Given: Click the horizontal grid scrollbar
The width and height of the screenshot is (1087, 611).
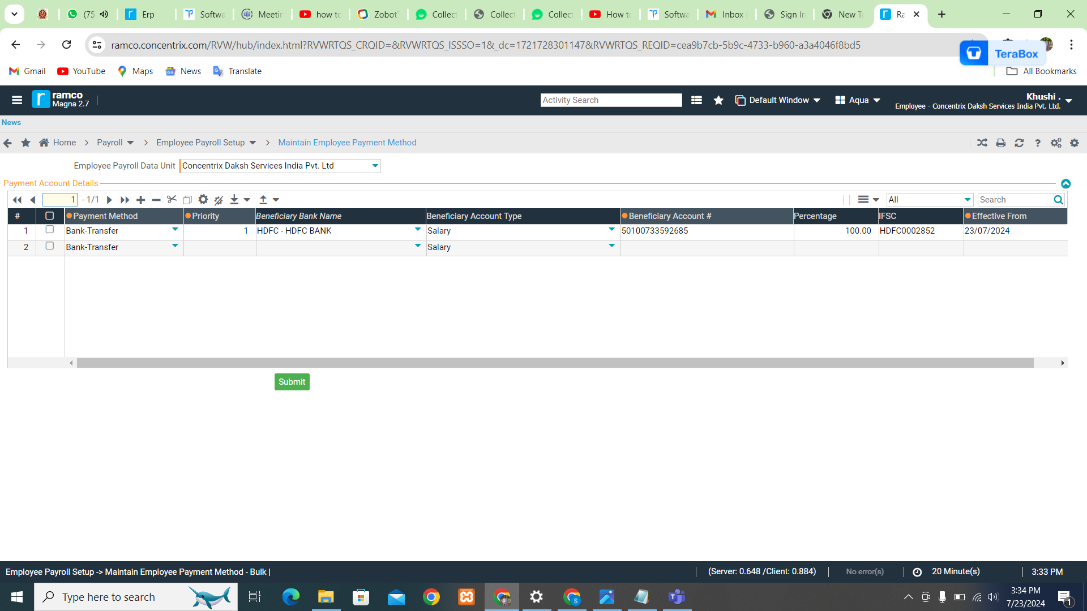Looking at the screenshot, I should click(555, 363).
